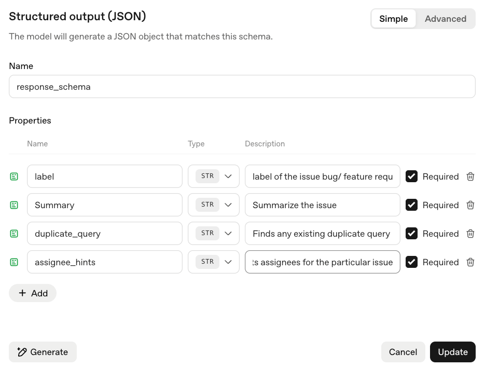Delete the duplicate_query property with trash icon

pos(470,234)
